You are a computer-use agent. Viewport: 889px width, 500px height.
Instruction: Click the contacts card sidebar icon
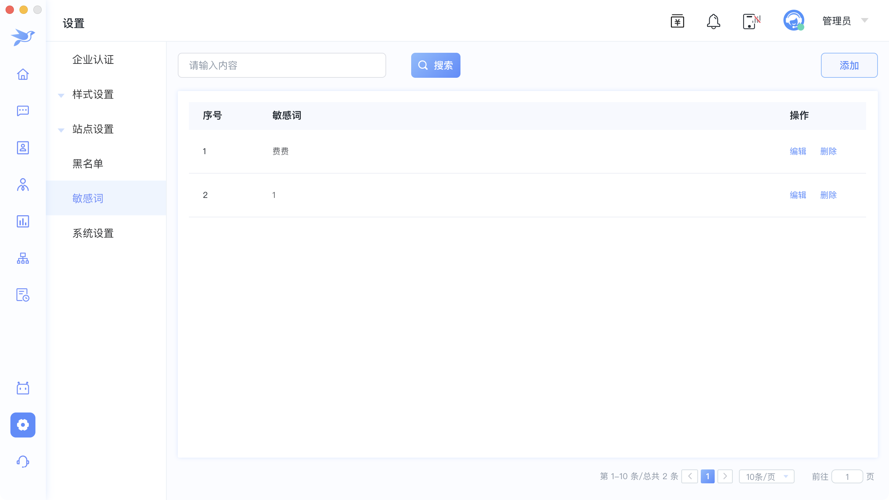pos(23,148)
